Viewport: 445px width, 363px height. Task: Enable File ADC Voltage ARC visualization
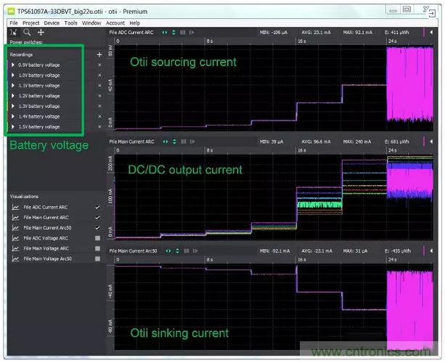click(x=97, y=238)
